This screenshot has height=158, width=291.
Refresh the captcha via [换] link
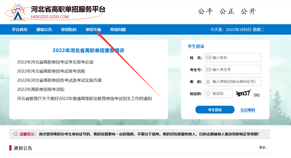257,95
